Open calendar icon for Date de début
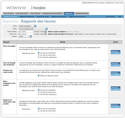This screenshot has height=118, width=125. coord(46,32)
